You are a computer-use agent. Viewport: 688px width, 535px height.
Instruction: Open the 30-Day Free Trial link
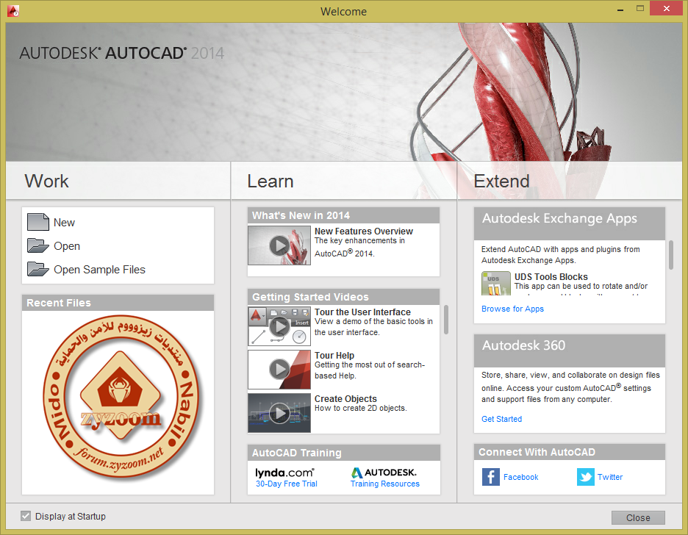pyautogui.click(x=287, y=484)
